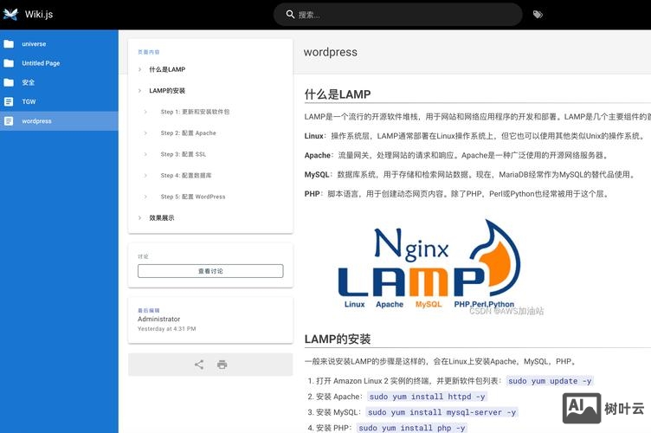Jump to Step 3: 配置 SSL

[184, 154]
